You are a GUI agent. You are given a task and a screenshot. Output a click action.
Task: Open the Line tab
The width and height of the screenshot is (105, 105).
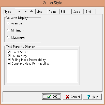(x=41, y=12)
